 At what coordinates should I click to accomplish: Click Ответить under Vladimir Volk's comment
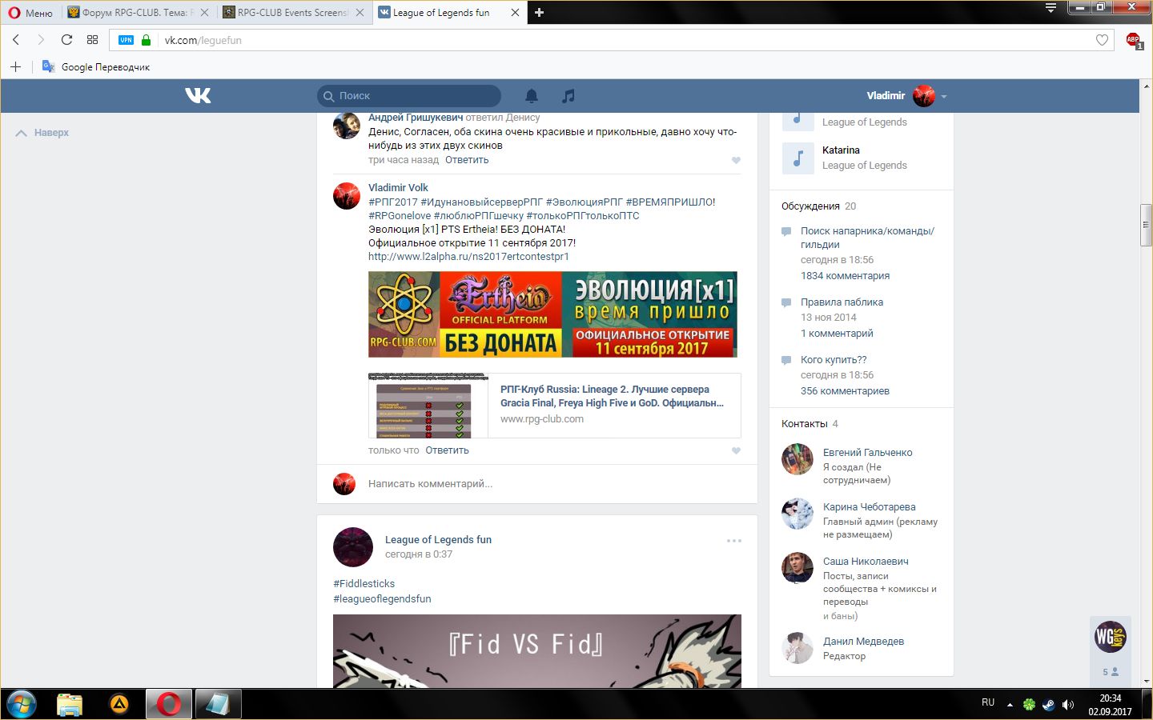coord(447,450)
